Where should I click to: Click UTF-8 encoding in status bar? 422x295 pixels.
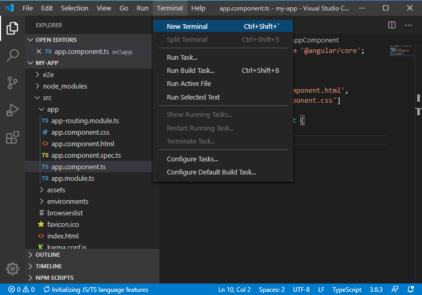coord(301,289)
